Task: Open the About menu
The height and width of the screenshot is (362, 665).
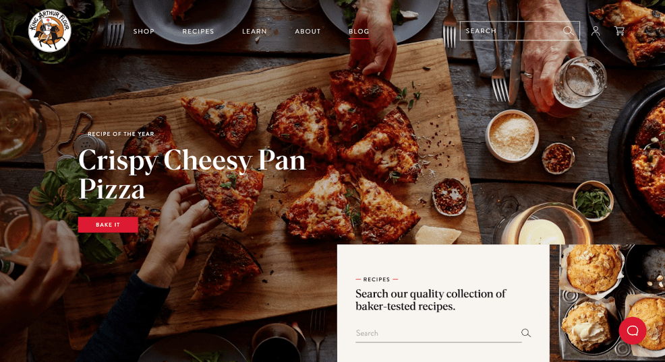Action: click(308, 32)
